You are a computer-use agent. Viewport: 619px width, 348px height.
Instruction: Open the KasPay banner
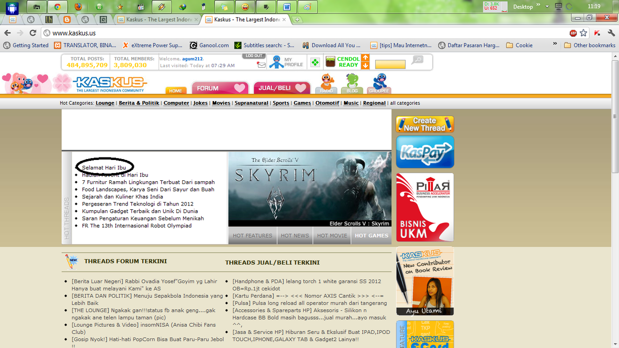click(x=425, y=151)
